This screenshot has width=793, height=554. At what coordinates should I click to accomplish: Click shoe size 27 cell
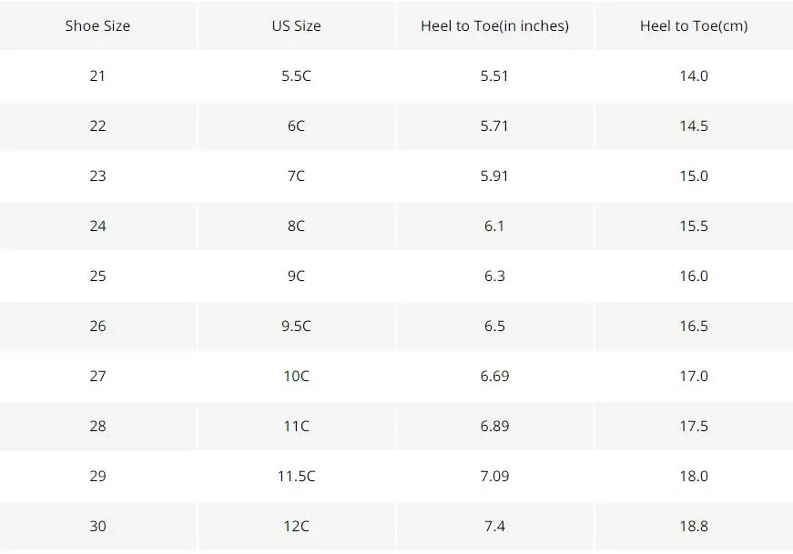click(x=97, y=376)
